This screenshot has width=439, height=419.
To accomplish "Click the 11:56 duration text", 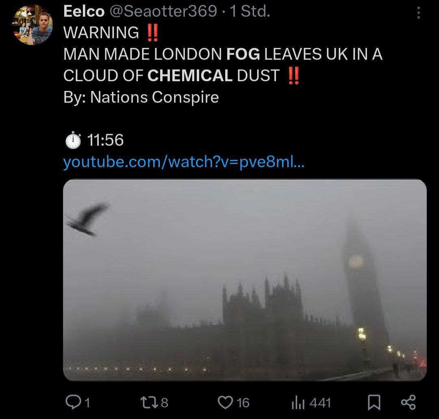I will tap(105, 140).
